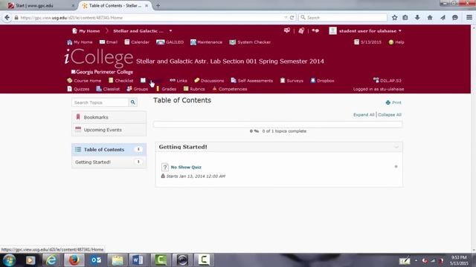Open message alerts icon in minibar
Image resolution: width=476 pixels, height=267 pixels.
pyautogui.click(x=287, y=30)
